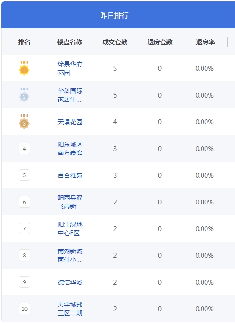Click the silver rank 2 medal icon

pyautogui.click(x=24, y=95)
